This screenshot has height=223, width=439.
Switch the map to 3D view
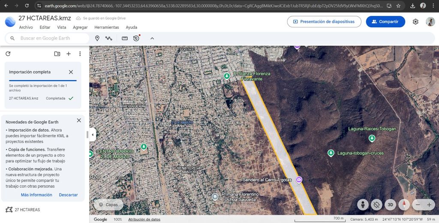coord(390,205)
